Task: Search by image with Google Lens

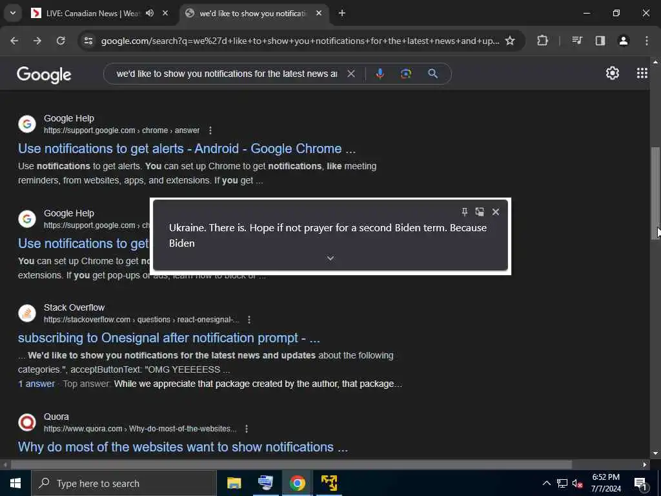Action: [x=406, y=74]
